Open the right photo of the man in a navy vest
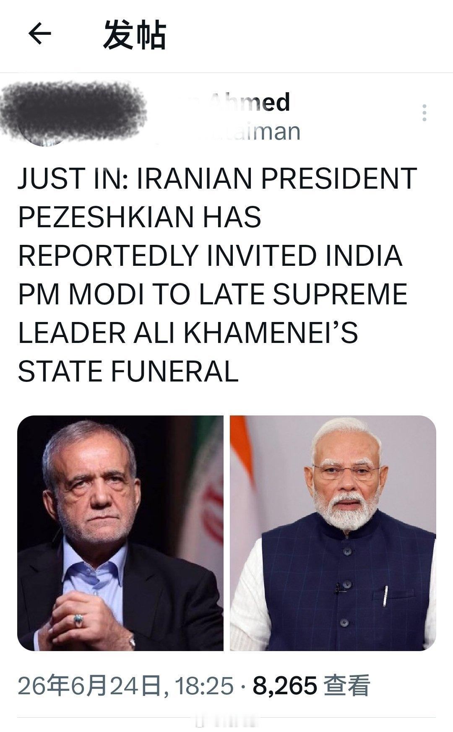453x732 pixels. (333, 533)
